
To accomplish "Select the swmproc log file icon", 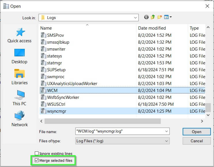I will (43, 77).
